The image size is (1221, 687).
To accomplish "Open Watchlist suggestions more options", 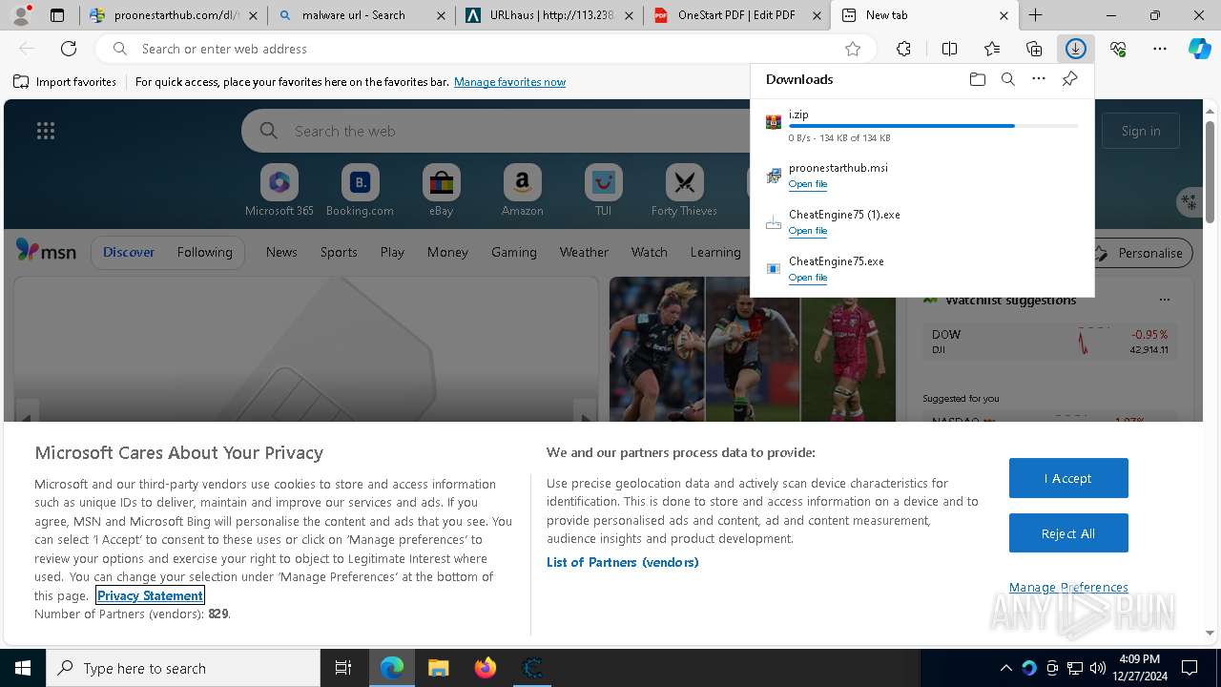I will (1164, 300).
